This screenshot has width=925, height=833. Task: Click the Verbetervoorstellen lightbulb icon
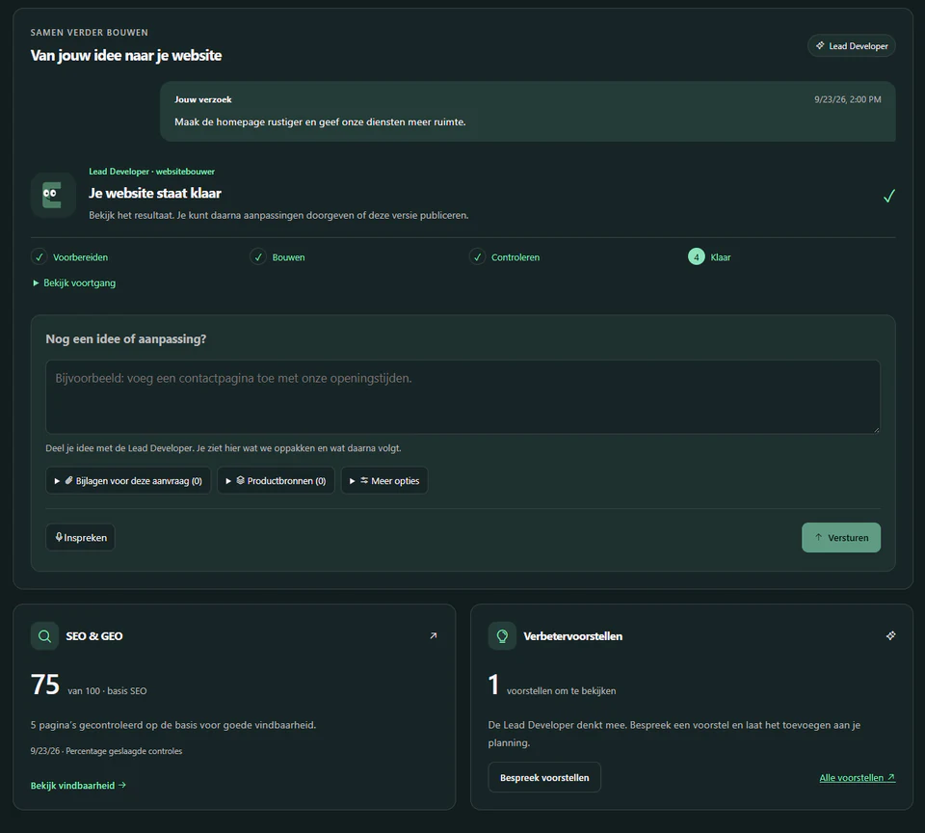pyautogui.click(x=502, y=636)
